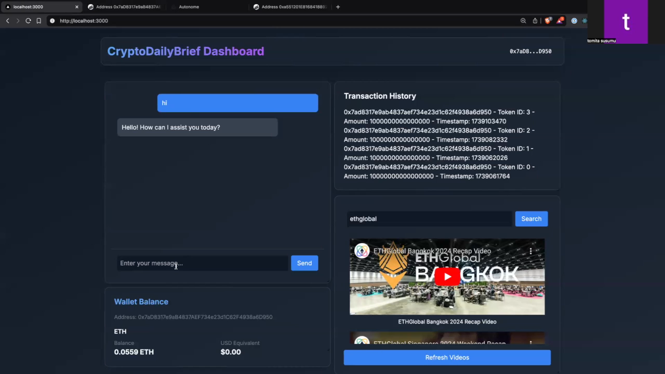Open the Bangkok video three-dot menu
The width and height of the screenshot is (665, 374).
coord(530,251)
